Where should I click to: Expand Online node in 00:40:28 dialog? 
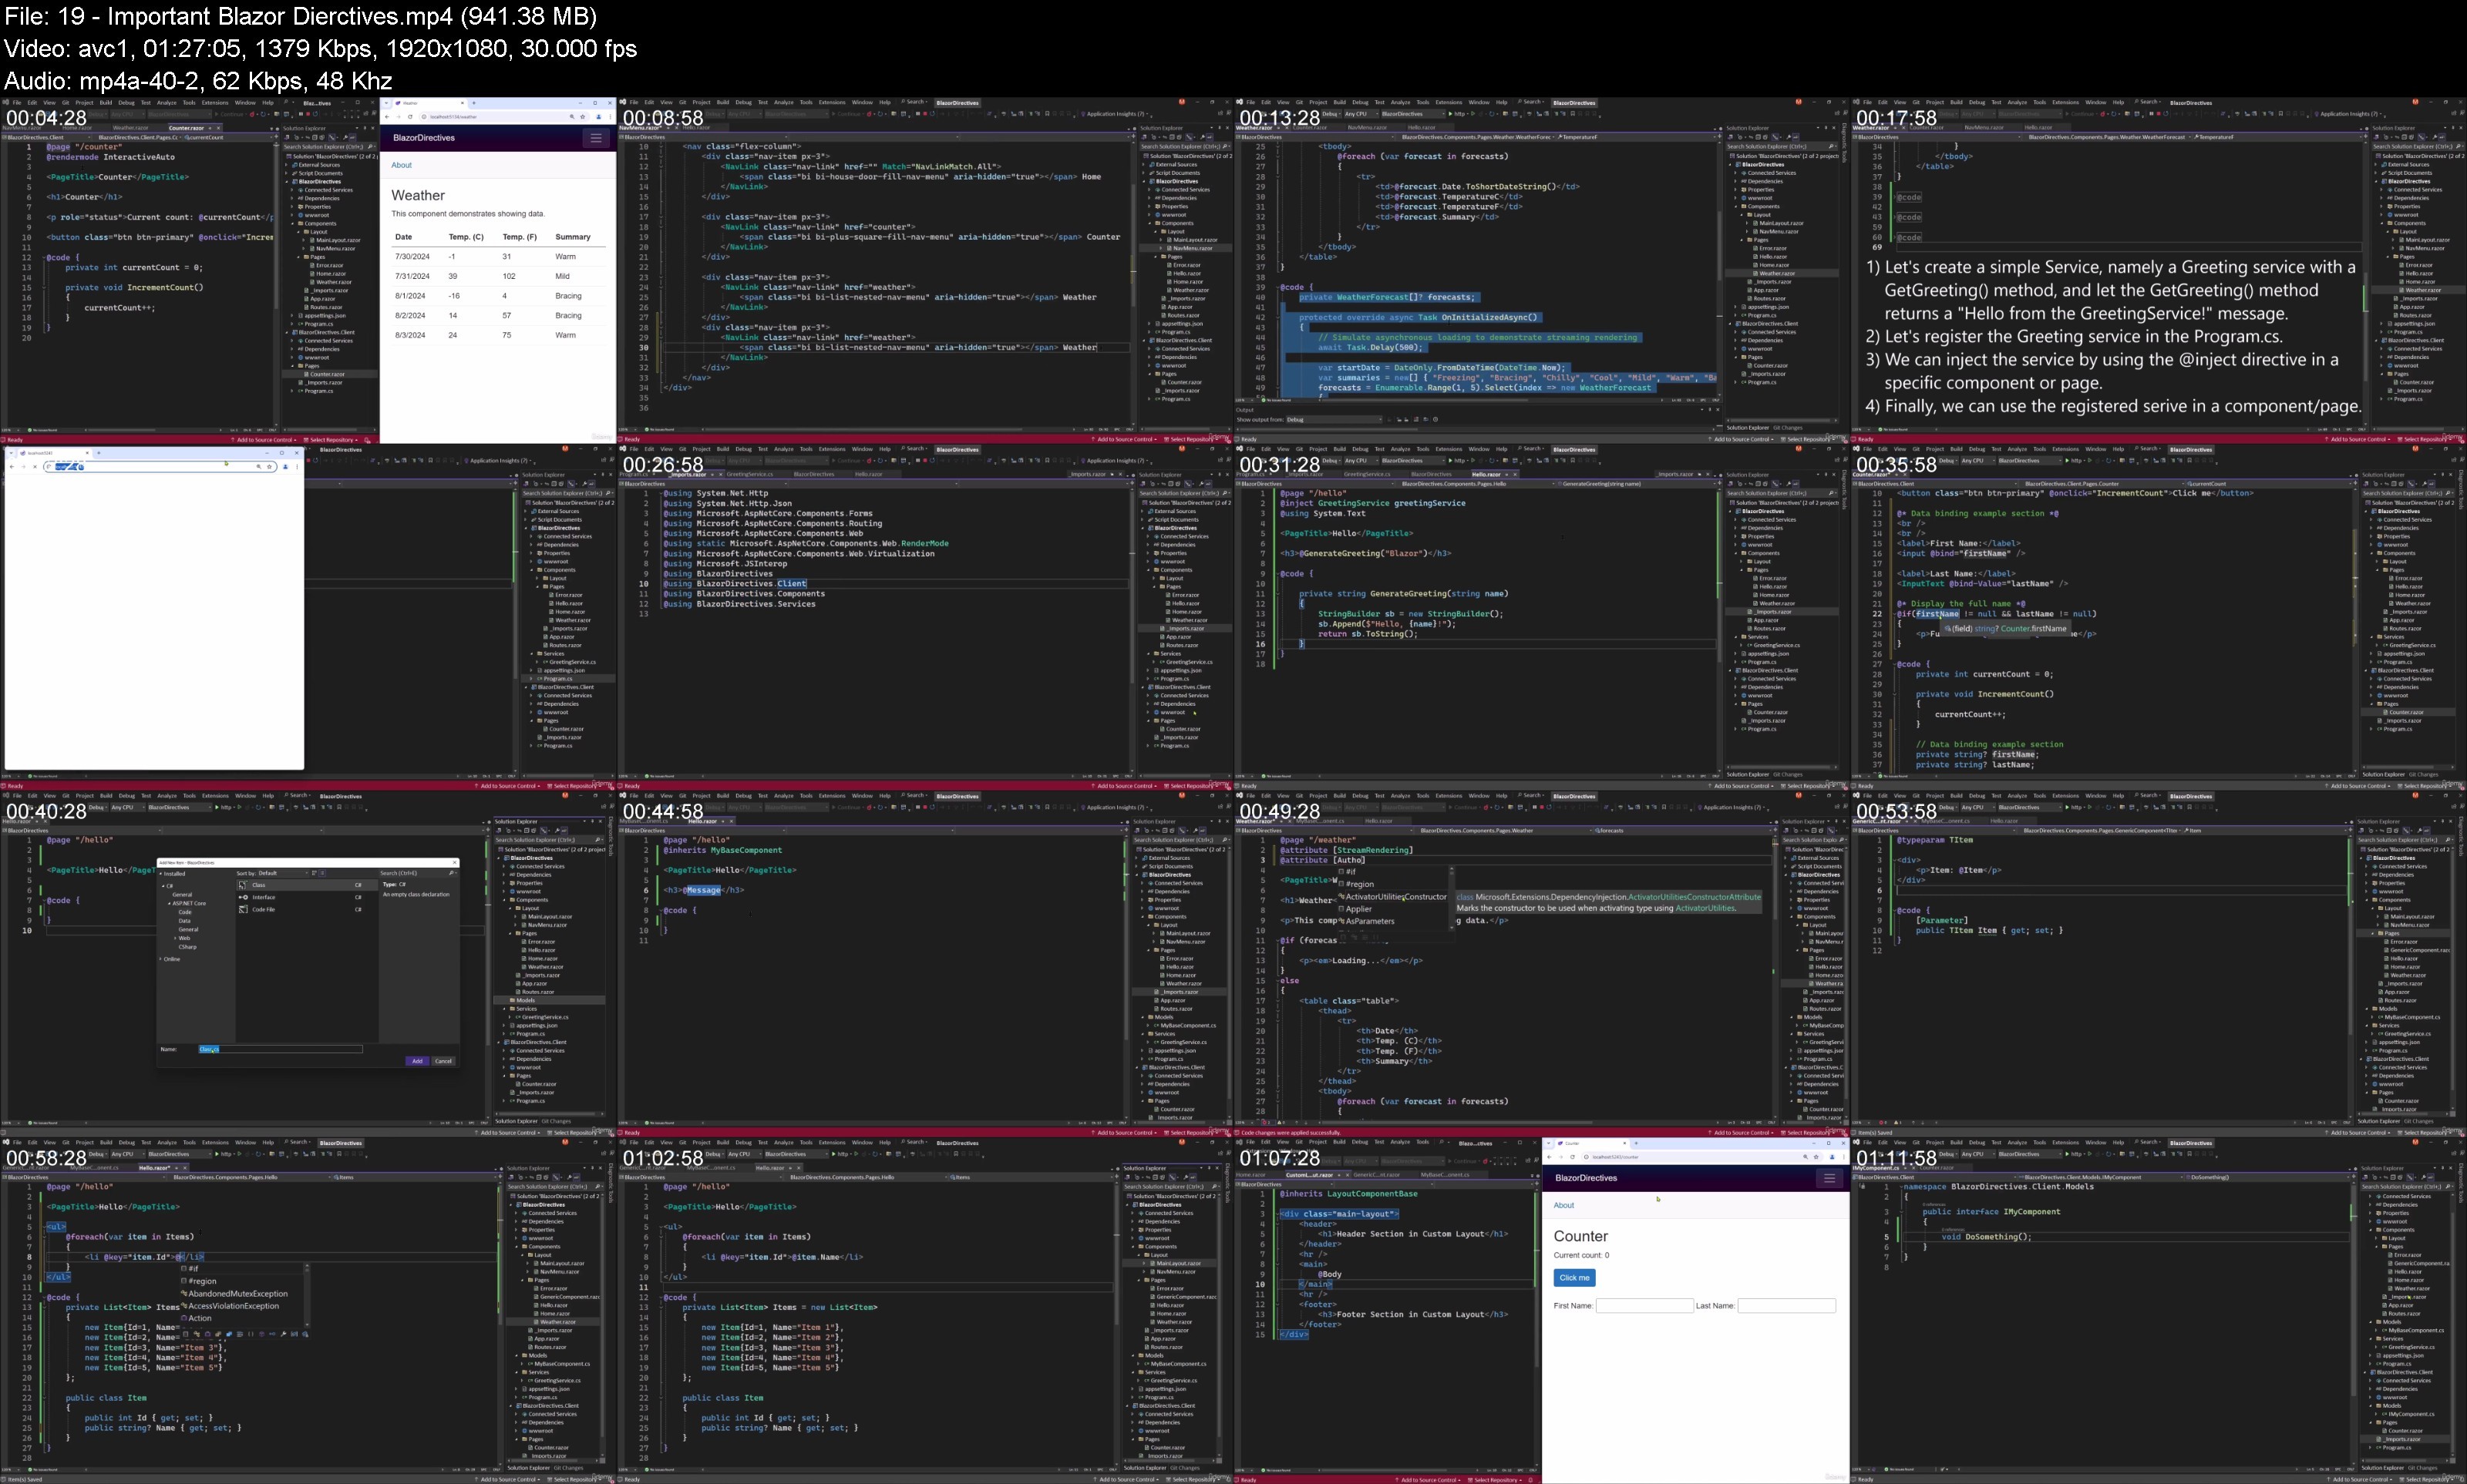[x=161, y=959]
